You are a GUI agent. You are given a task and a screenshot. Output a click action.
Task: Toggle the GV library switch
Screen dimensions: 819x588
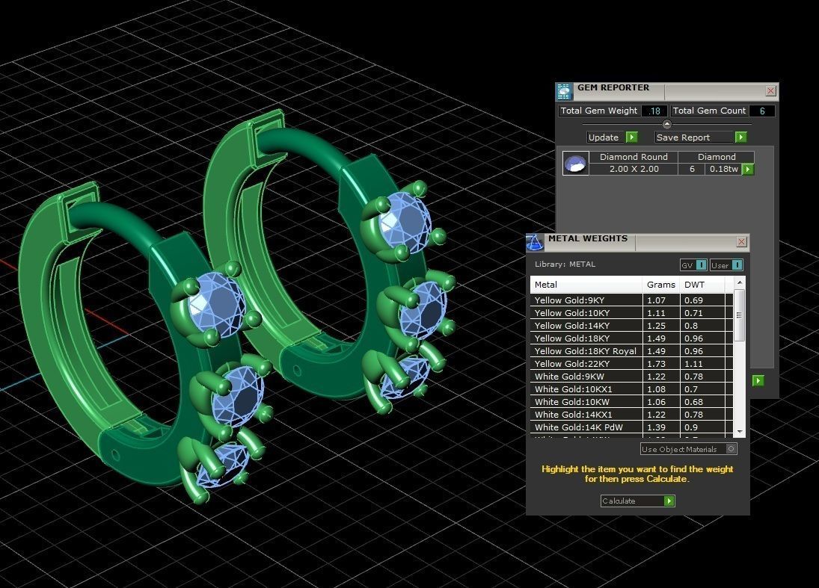(693, 265)
